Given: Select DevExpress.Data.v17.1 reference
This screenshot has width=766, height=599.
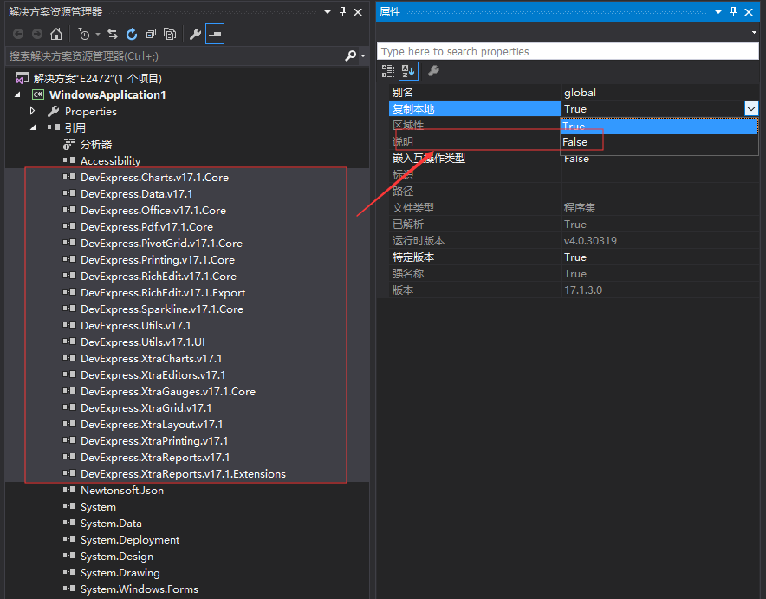Looking at the screenshot, I should [x=136, y=194].
